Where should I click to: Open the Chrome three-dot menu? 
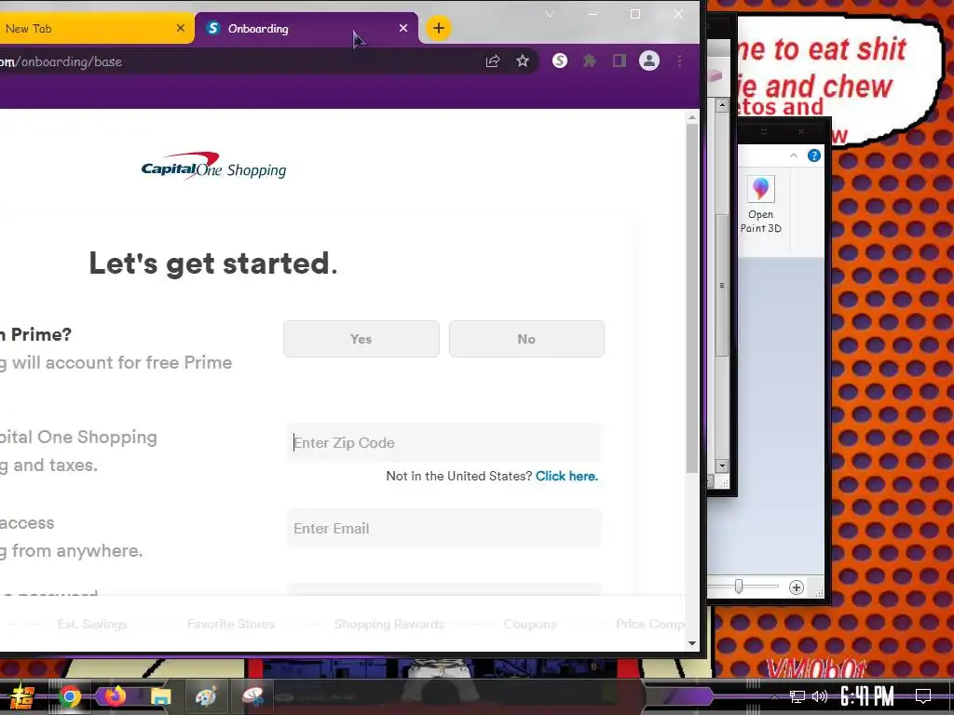679,61
